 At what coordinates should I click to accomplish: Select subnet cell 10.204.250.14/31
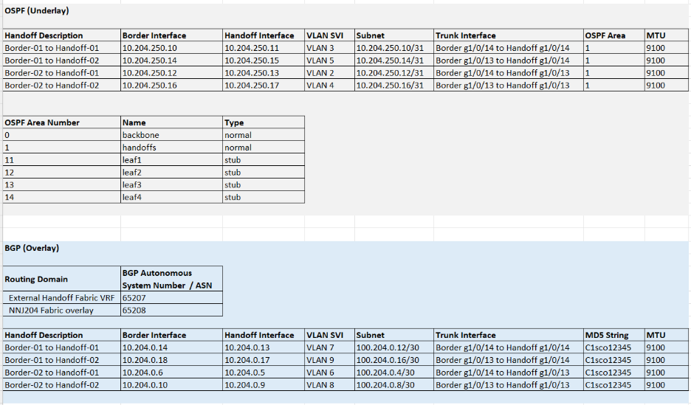(x=394, y=60)
